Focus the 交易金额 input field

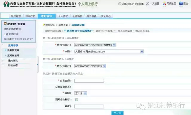point(89,81)
